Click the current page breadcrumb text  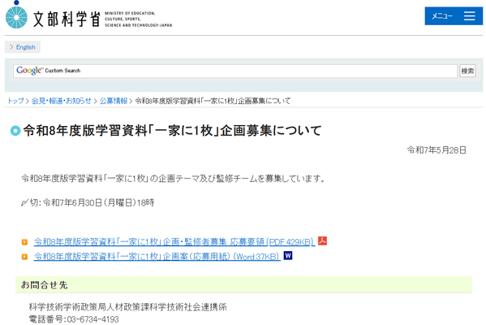tap(213, 101)
